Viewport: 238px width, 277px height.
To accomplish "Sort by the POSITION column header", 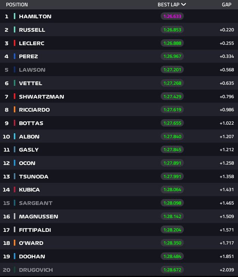I will pyautogui.click(x=17, y=4).
